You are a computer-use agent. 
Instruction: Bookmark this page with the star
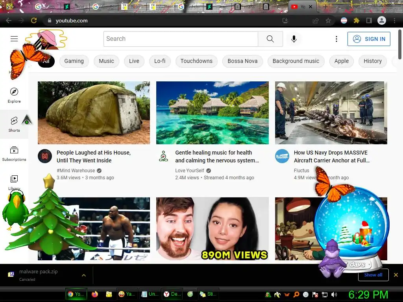328,20
